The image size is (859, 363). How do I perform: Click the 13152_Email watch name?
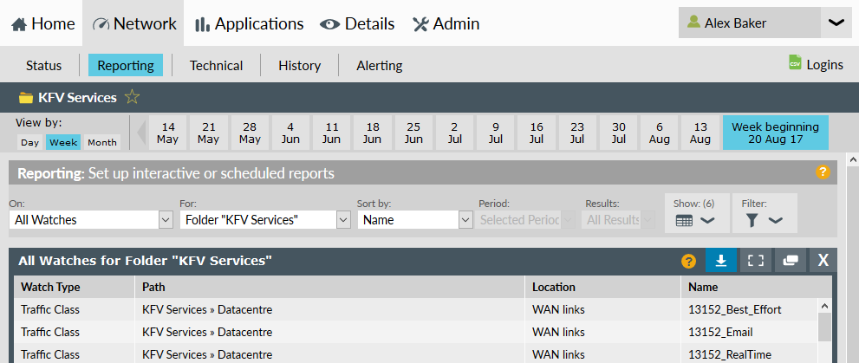720,333
